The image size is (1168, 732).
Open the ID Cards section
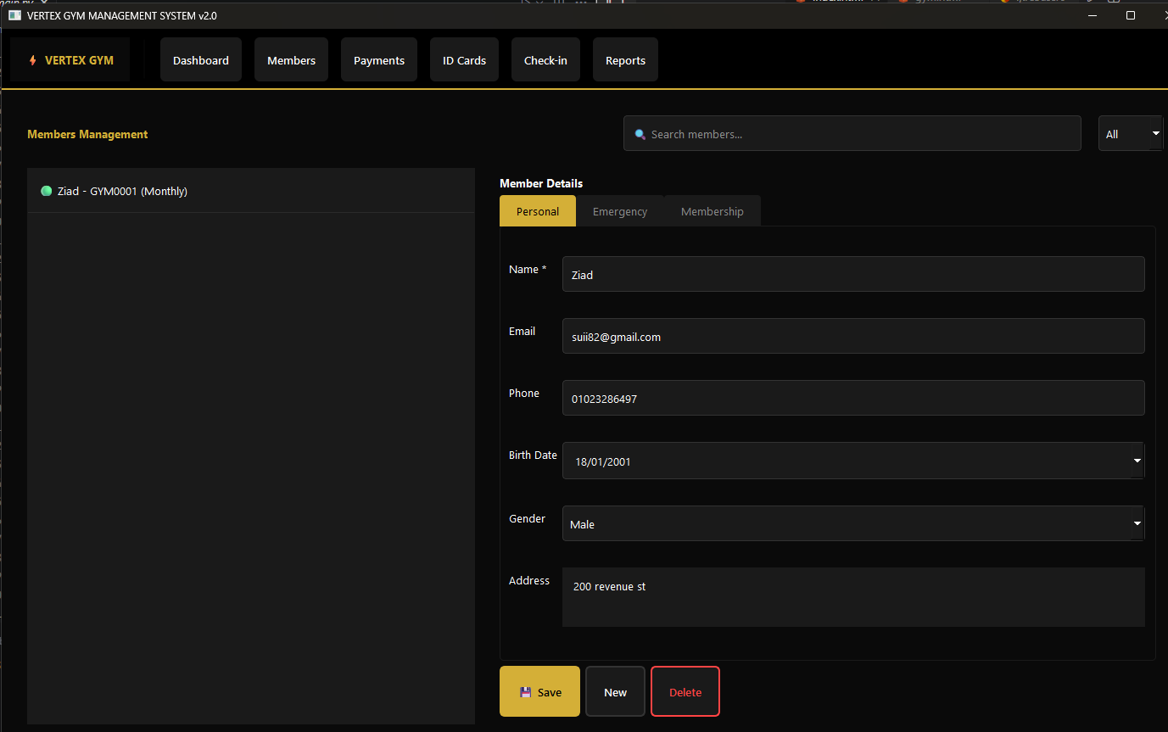[x=464, y=60]
